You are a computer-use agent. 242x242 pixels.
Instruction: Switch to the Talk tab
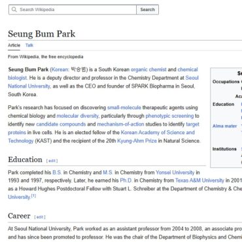click(x=29, y=45)
